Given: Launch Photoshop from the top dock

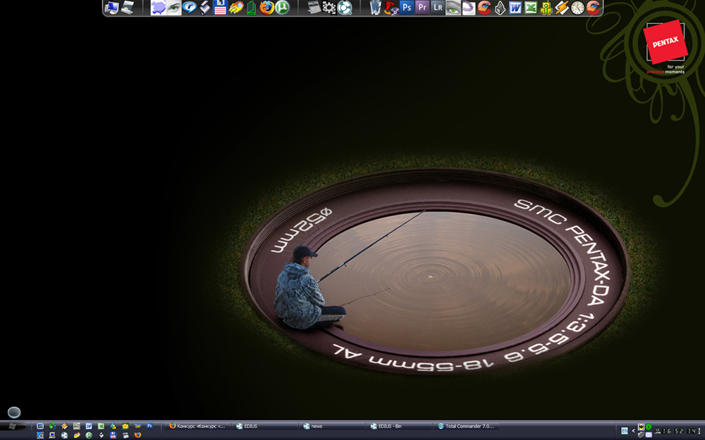Looking at the screenshot, I should pos(407,8).
